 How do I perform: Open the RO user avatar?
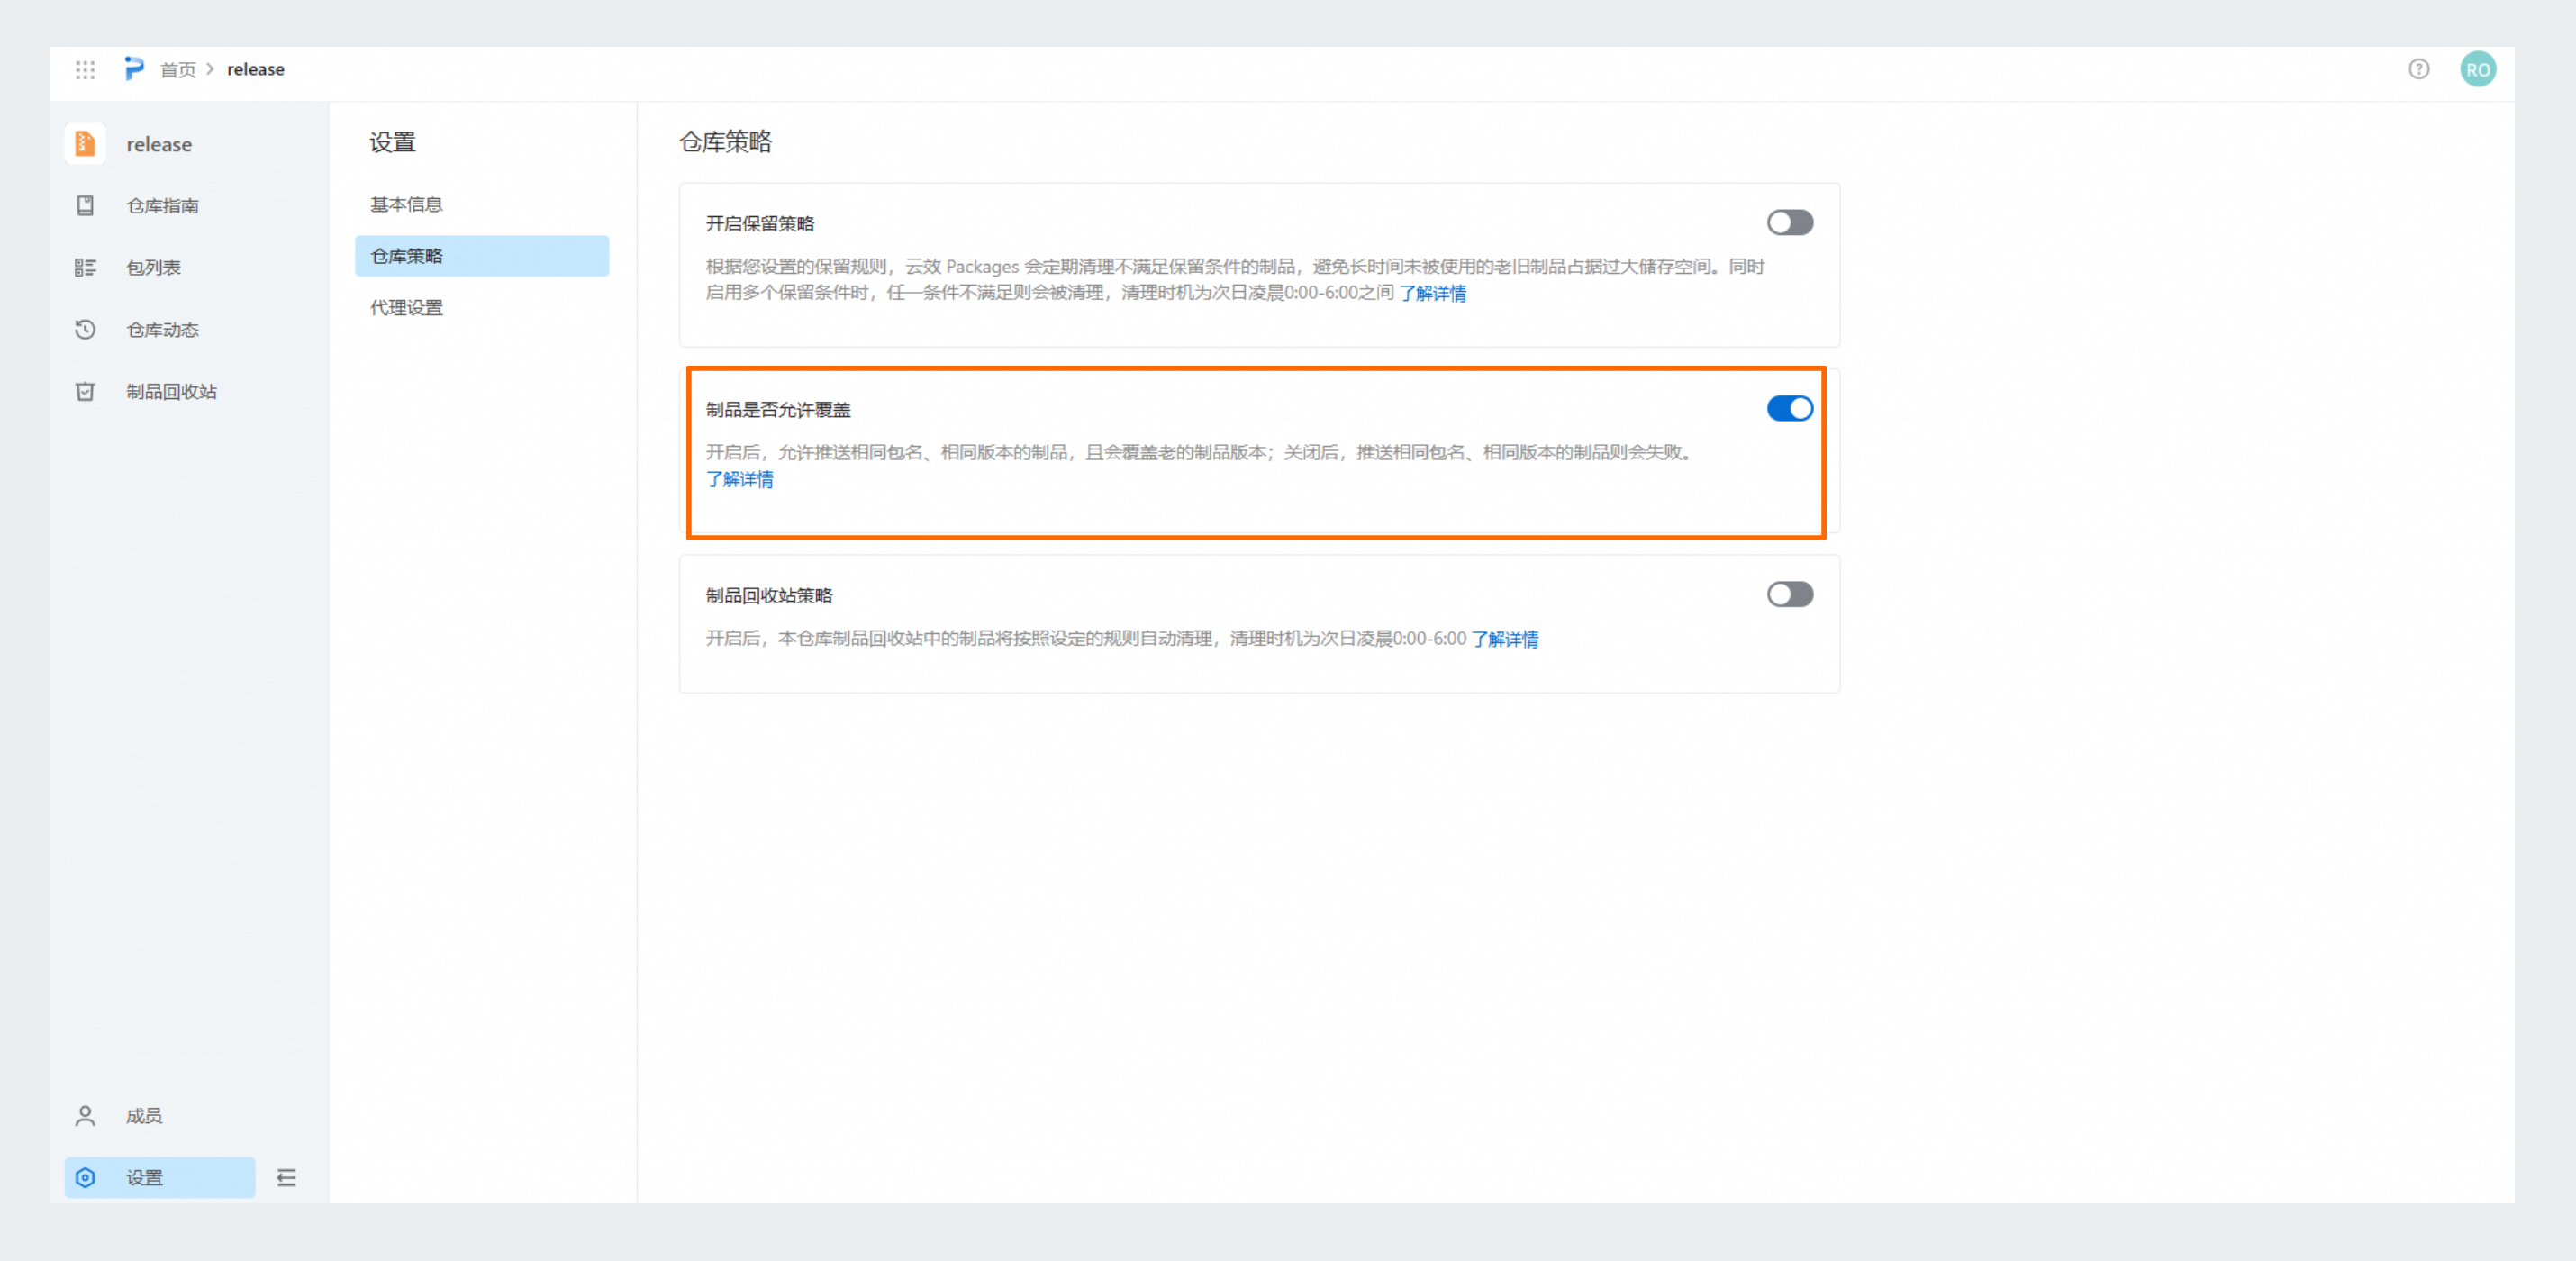(x=2477, y=69)
